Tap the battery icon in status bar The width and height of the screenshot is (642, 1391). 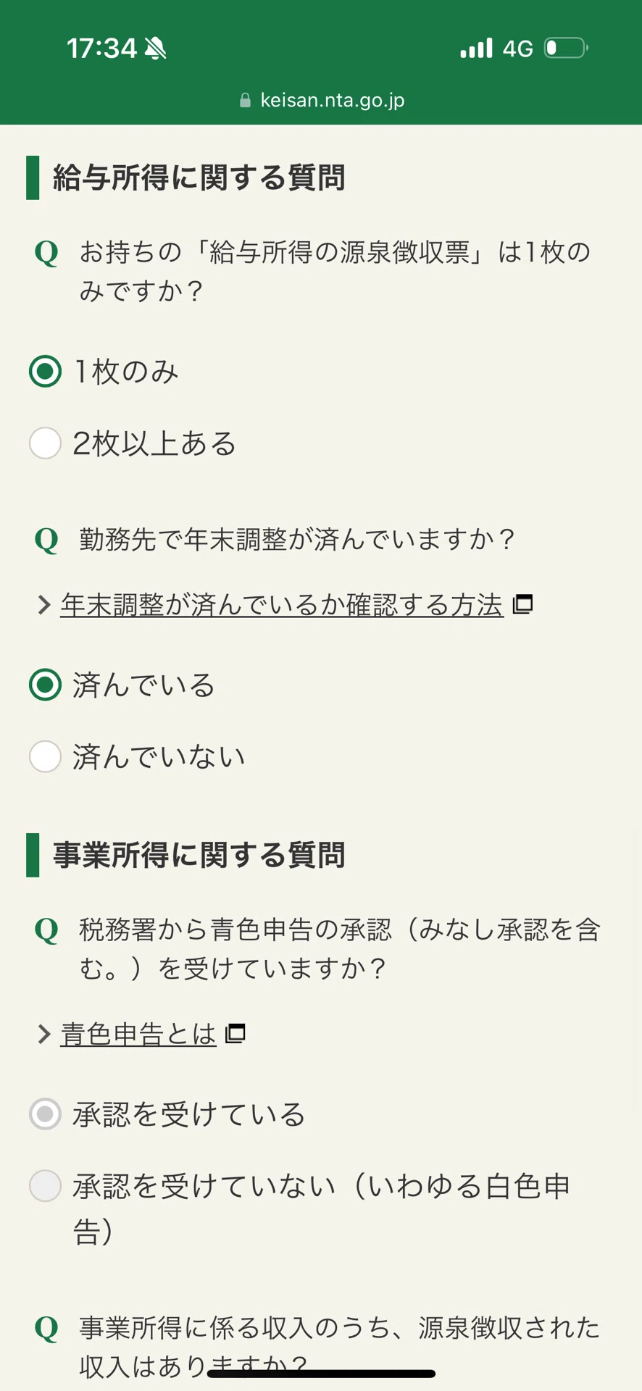(567, 48)
